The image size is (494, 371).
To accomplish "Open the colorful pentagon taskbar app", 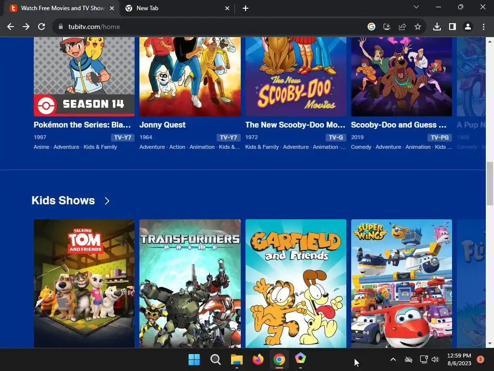I will (301, 359).
